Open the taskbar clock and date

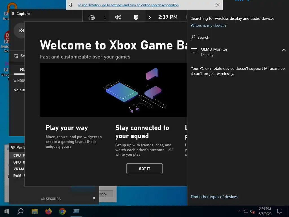pos(265,211)
